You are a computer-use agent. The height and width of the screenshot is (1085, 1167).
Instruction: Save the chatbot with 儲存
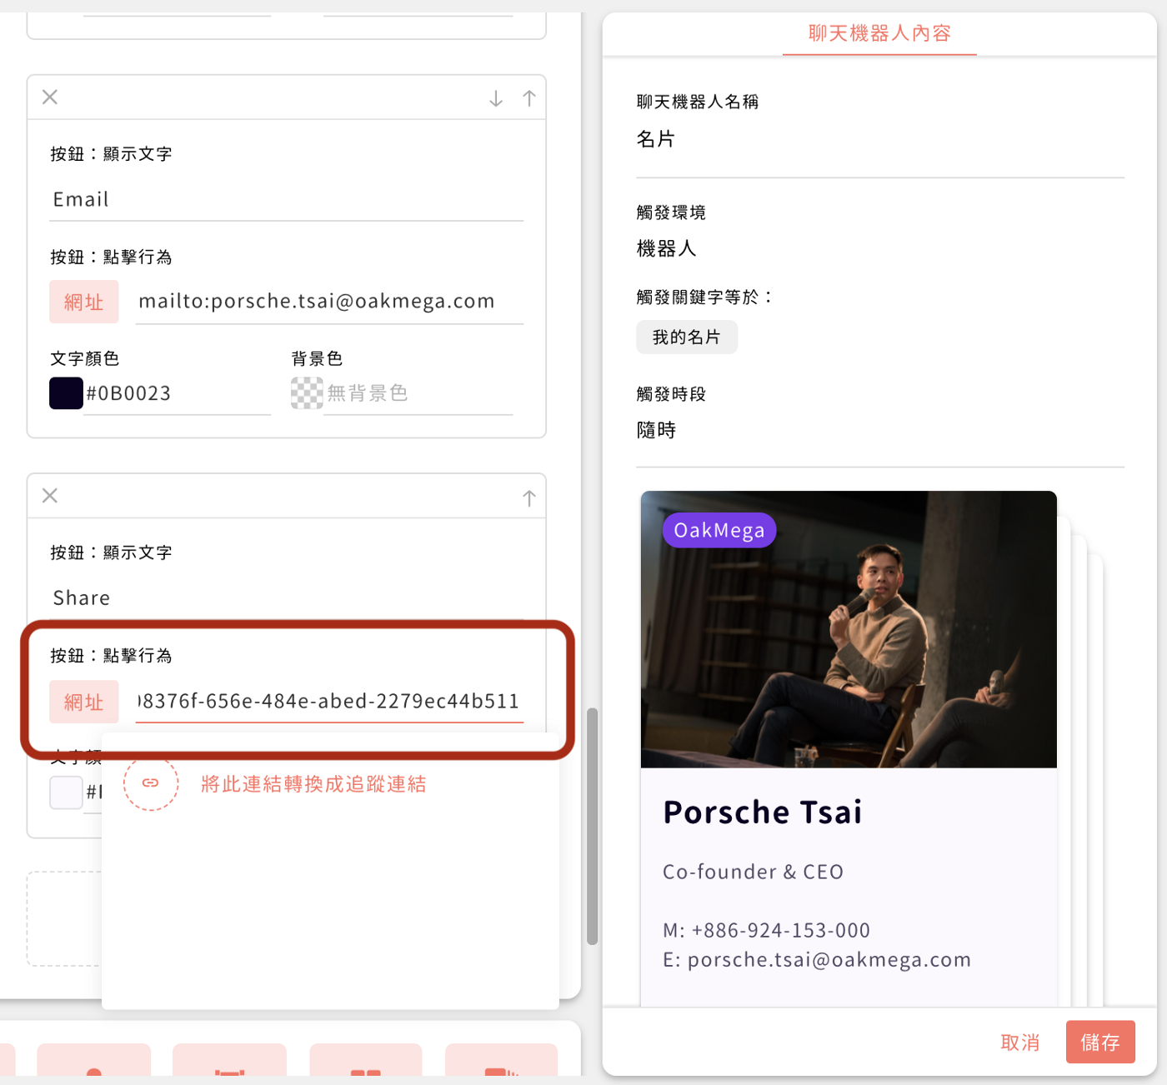click(x=1100, y=1042)
